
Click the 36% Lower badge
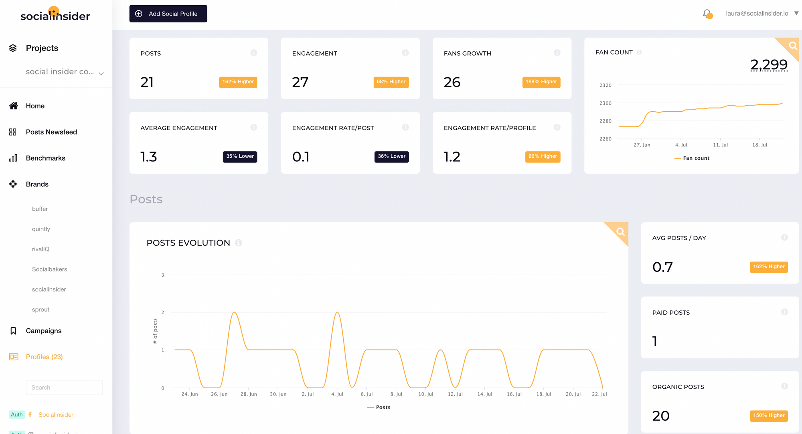[391, 157]
